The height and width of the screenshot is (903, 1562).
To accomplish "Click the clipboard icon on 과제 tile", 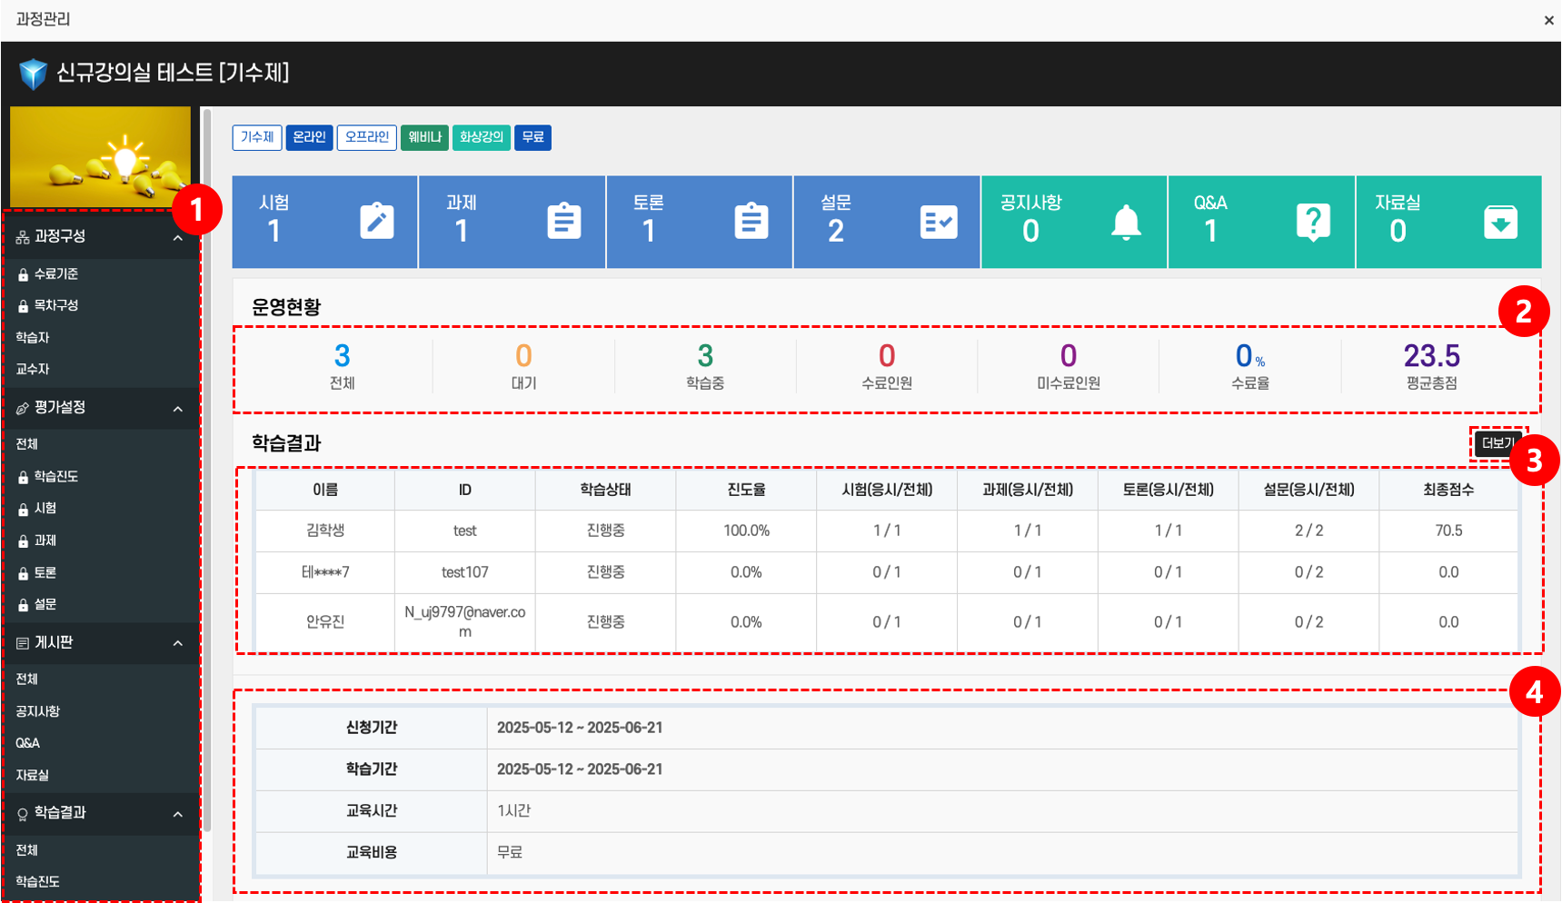I will point(563,222).
